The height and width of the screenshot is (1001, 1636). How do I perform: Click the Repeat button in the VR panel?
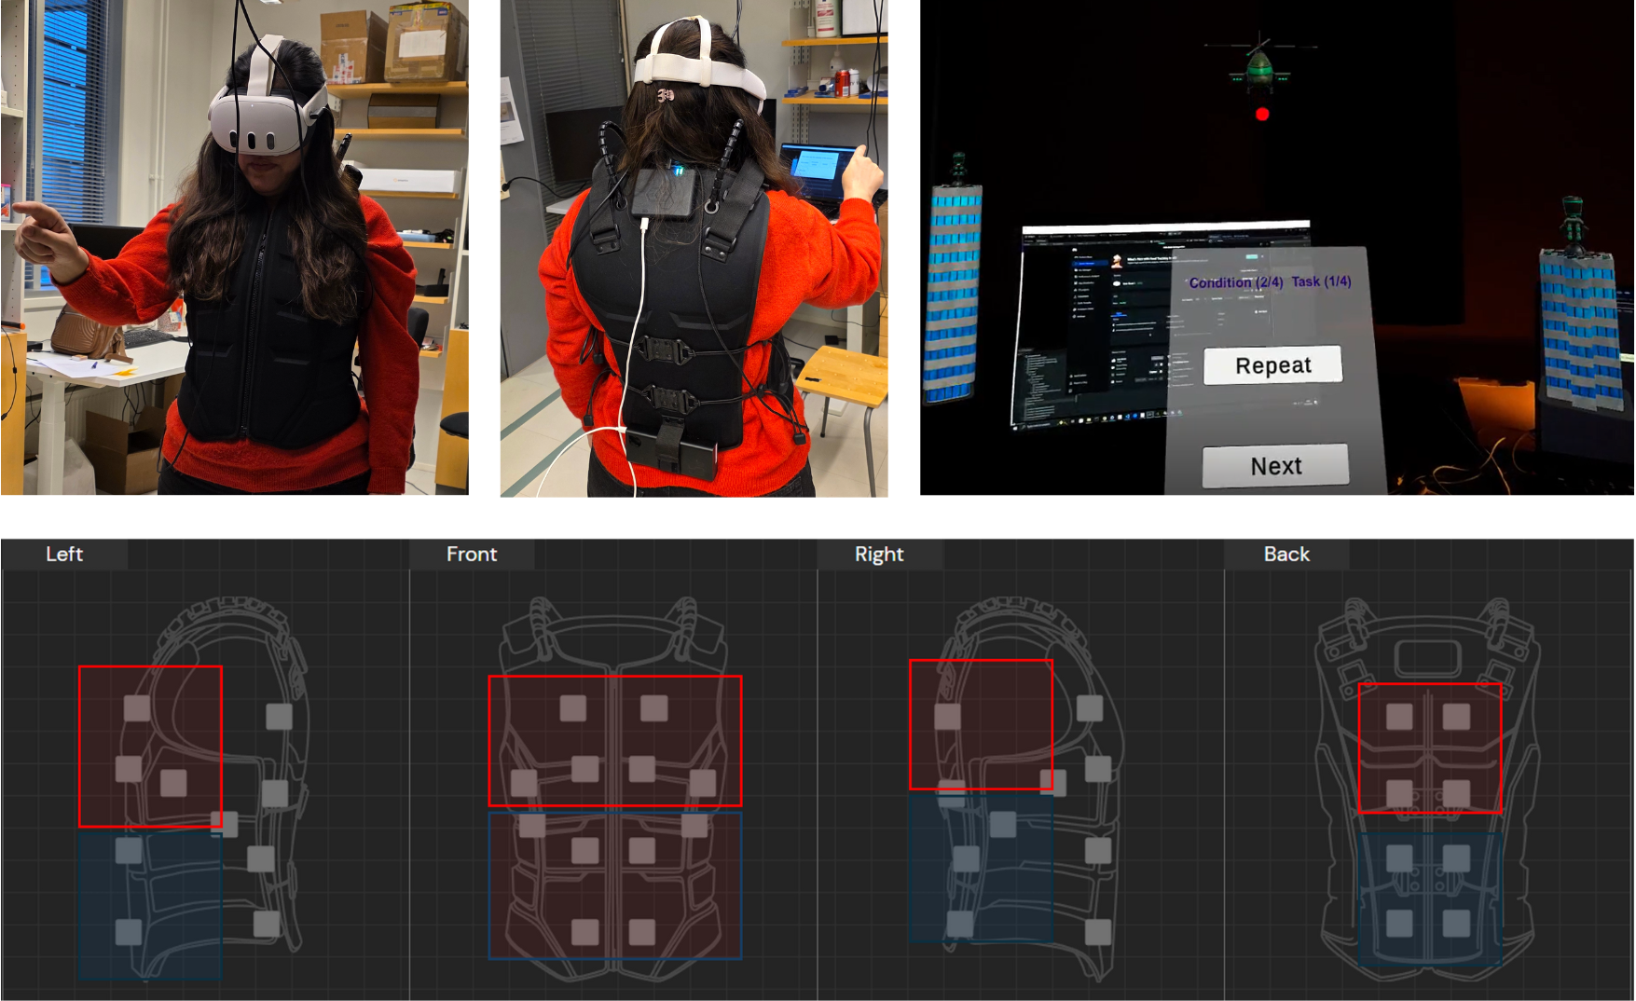1272,365
